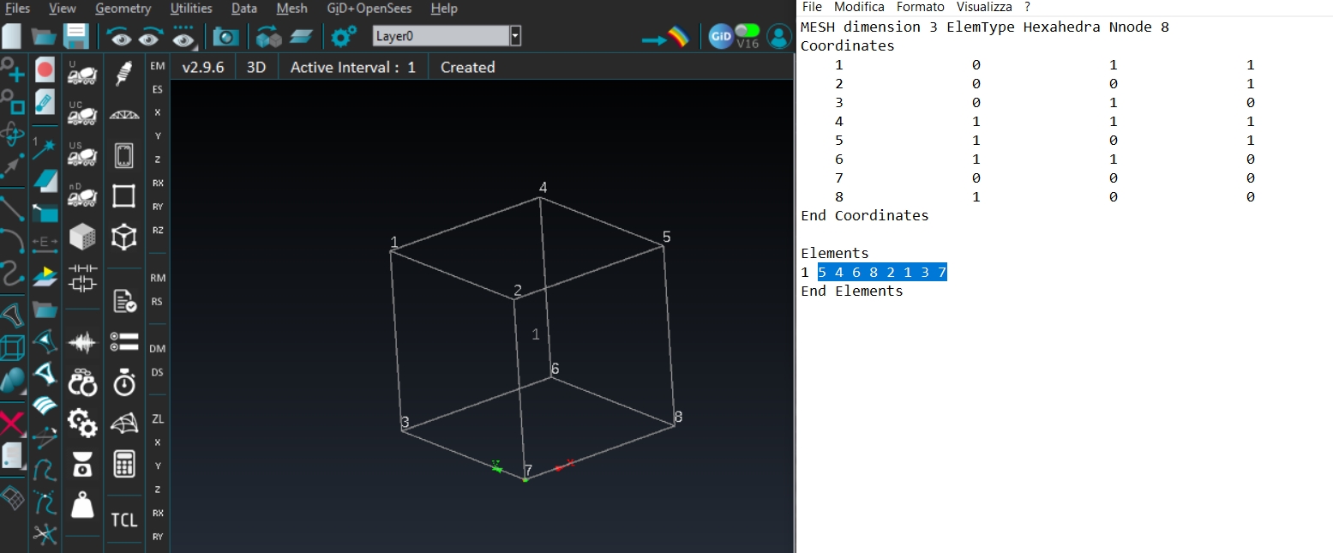Toggle the green V16 switch
This screenshot has height=553, width=1333.
(x=748, y=31)
